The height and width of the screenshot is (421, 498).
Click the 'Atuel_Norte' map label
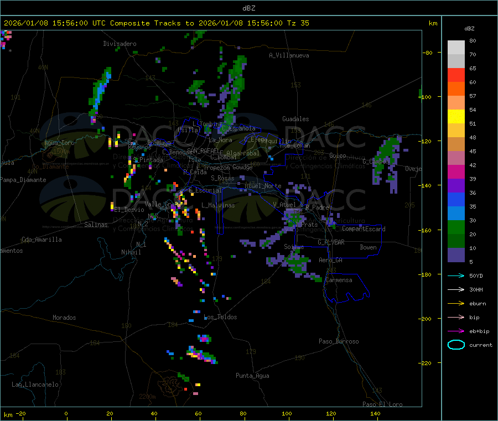point(263,186)
